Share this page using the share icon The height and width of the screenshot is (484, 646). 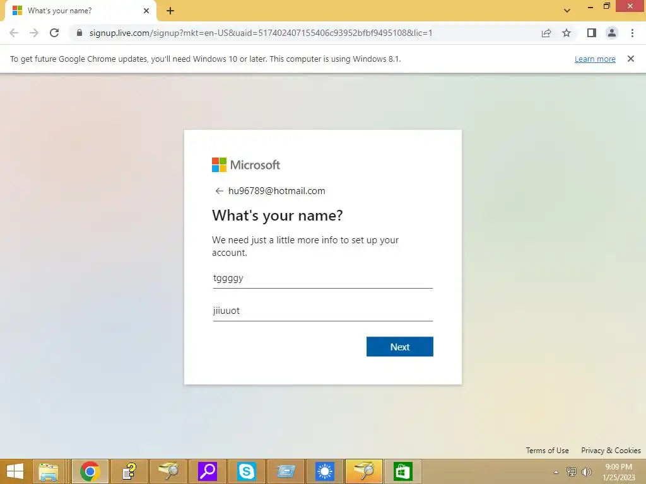click(546, 33)
